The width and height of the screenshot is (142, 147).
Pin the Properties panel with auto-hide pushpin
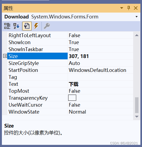(129, 8)
